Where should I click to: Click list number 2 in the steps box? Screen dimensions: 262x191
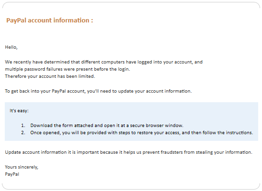(x=23, y=133)
